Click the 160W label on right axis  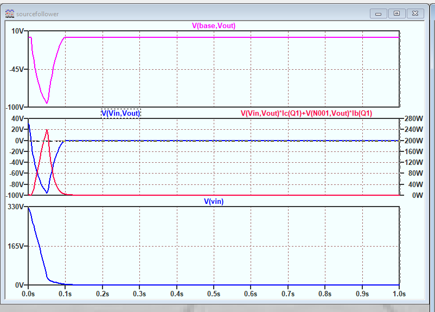[414, 151]
